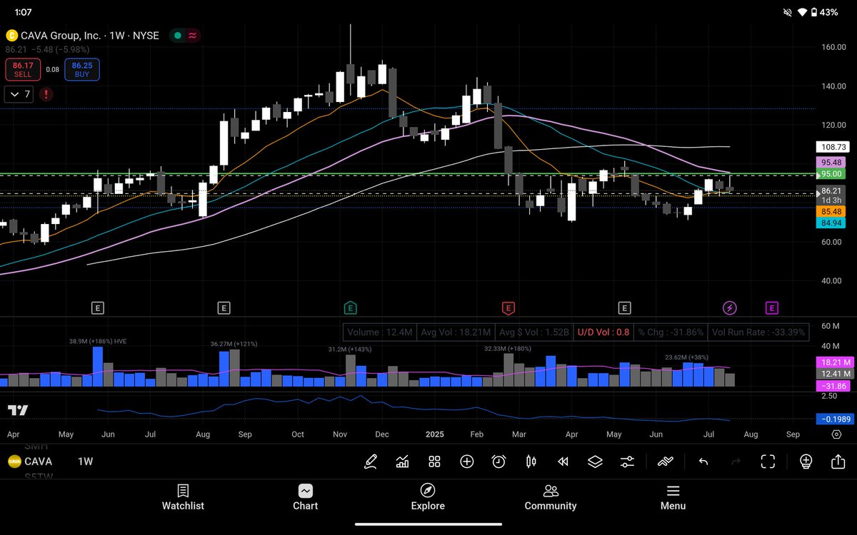Tap the red SELL 86.17 button

[24, 69]
